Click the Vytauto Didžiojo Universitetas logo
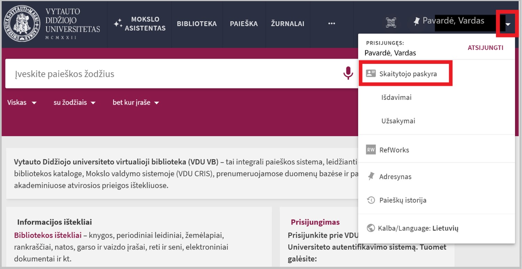The height and width of the screenshot is (269, 522). coord(52,24)
